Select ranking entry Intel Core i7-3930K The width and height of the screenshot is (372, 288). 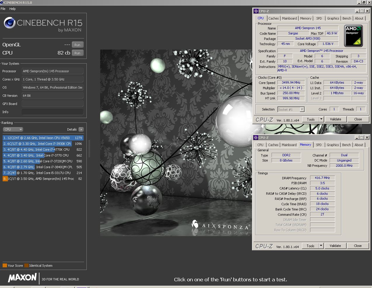(x=43, y=144)
